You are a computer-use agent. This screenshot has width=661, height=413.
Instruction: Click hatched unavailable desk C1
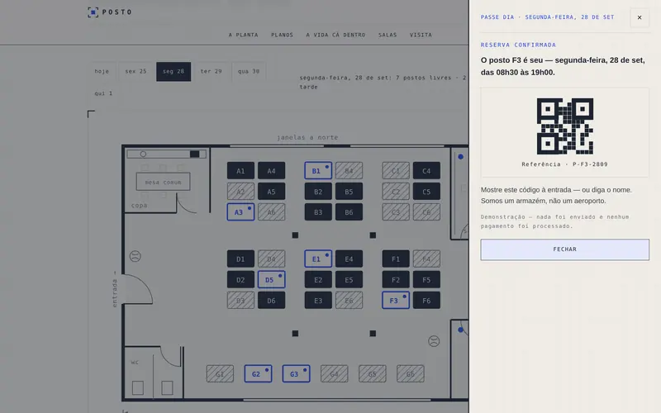396,171
